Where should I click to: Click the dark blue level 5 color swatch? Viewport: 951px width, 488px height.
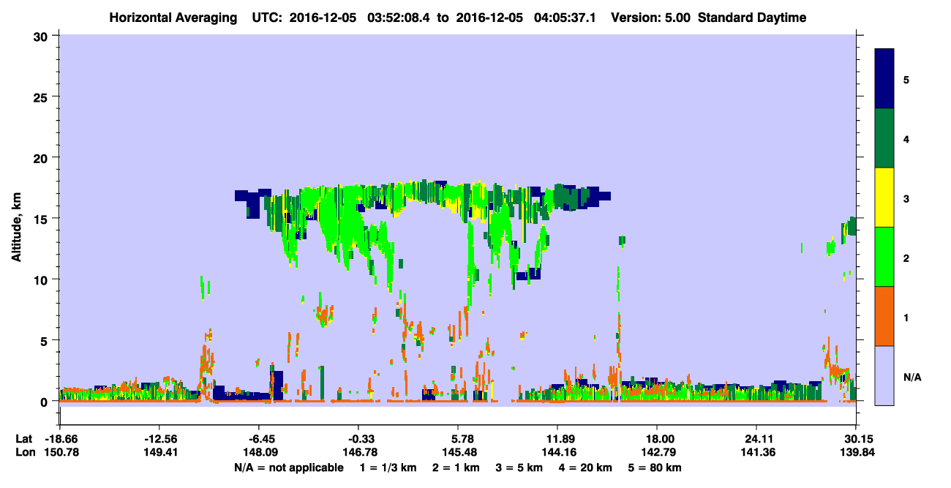[x=884, y=78]
